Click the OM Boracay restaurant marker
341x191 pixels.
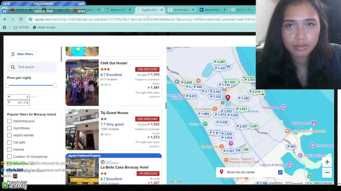[x=221, y=146]
